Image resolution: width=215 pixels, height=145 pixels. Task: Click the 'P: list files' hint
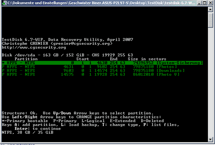pyautogui.click(x=161, y=125)
